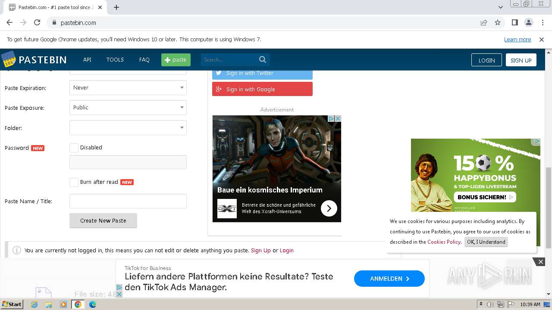This screenshot has width=552, height=310.
Task: Click the Chrome taskbar icon
Action: click(78, 304)
